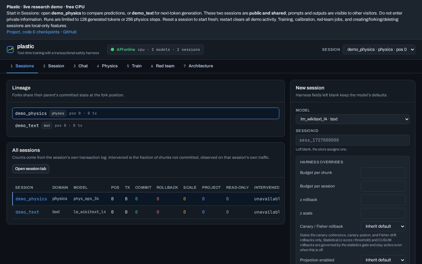The height and width of the screenshot is (264, 422).
Task: Click lm_wikitext_l4 model cell
Action: (90, 212)
